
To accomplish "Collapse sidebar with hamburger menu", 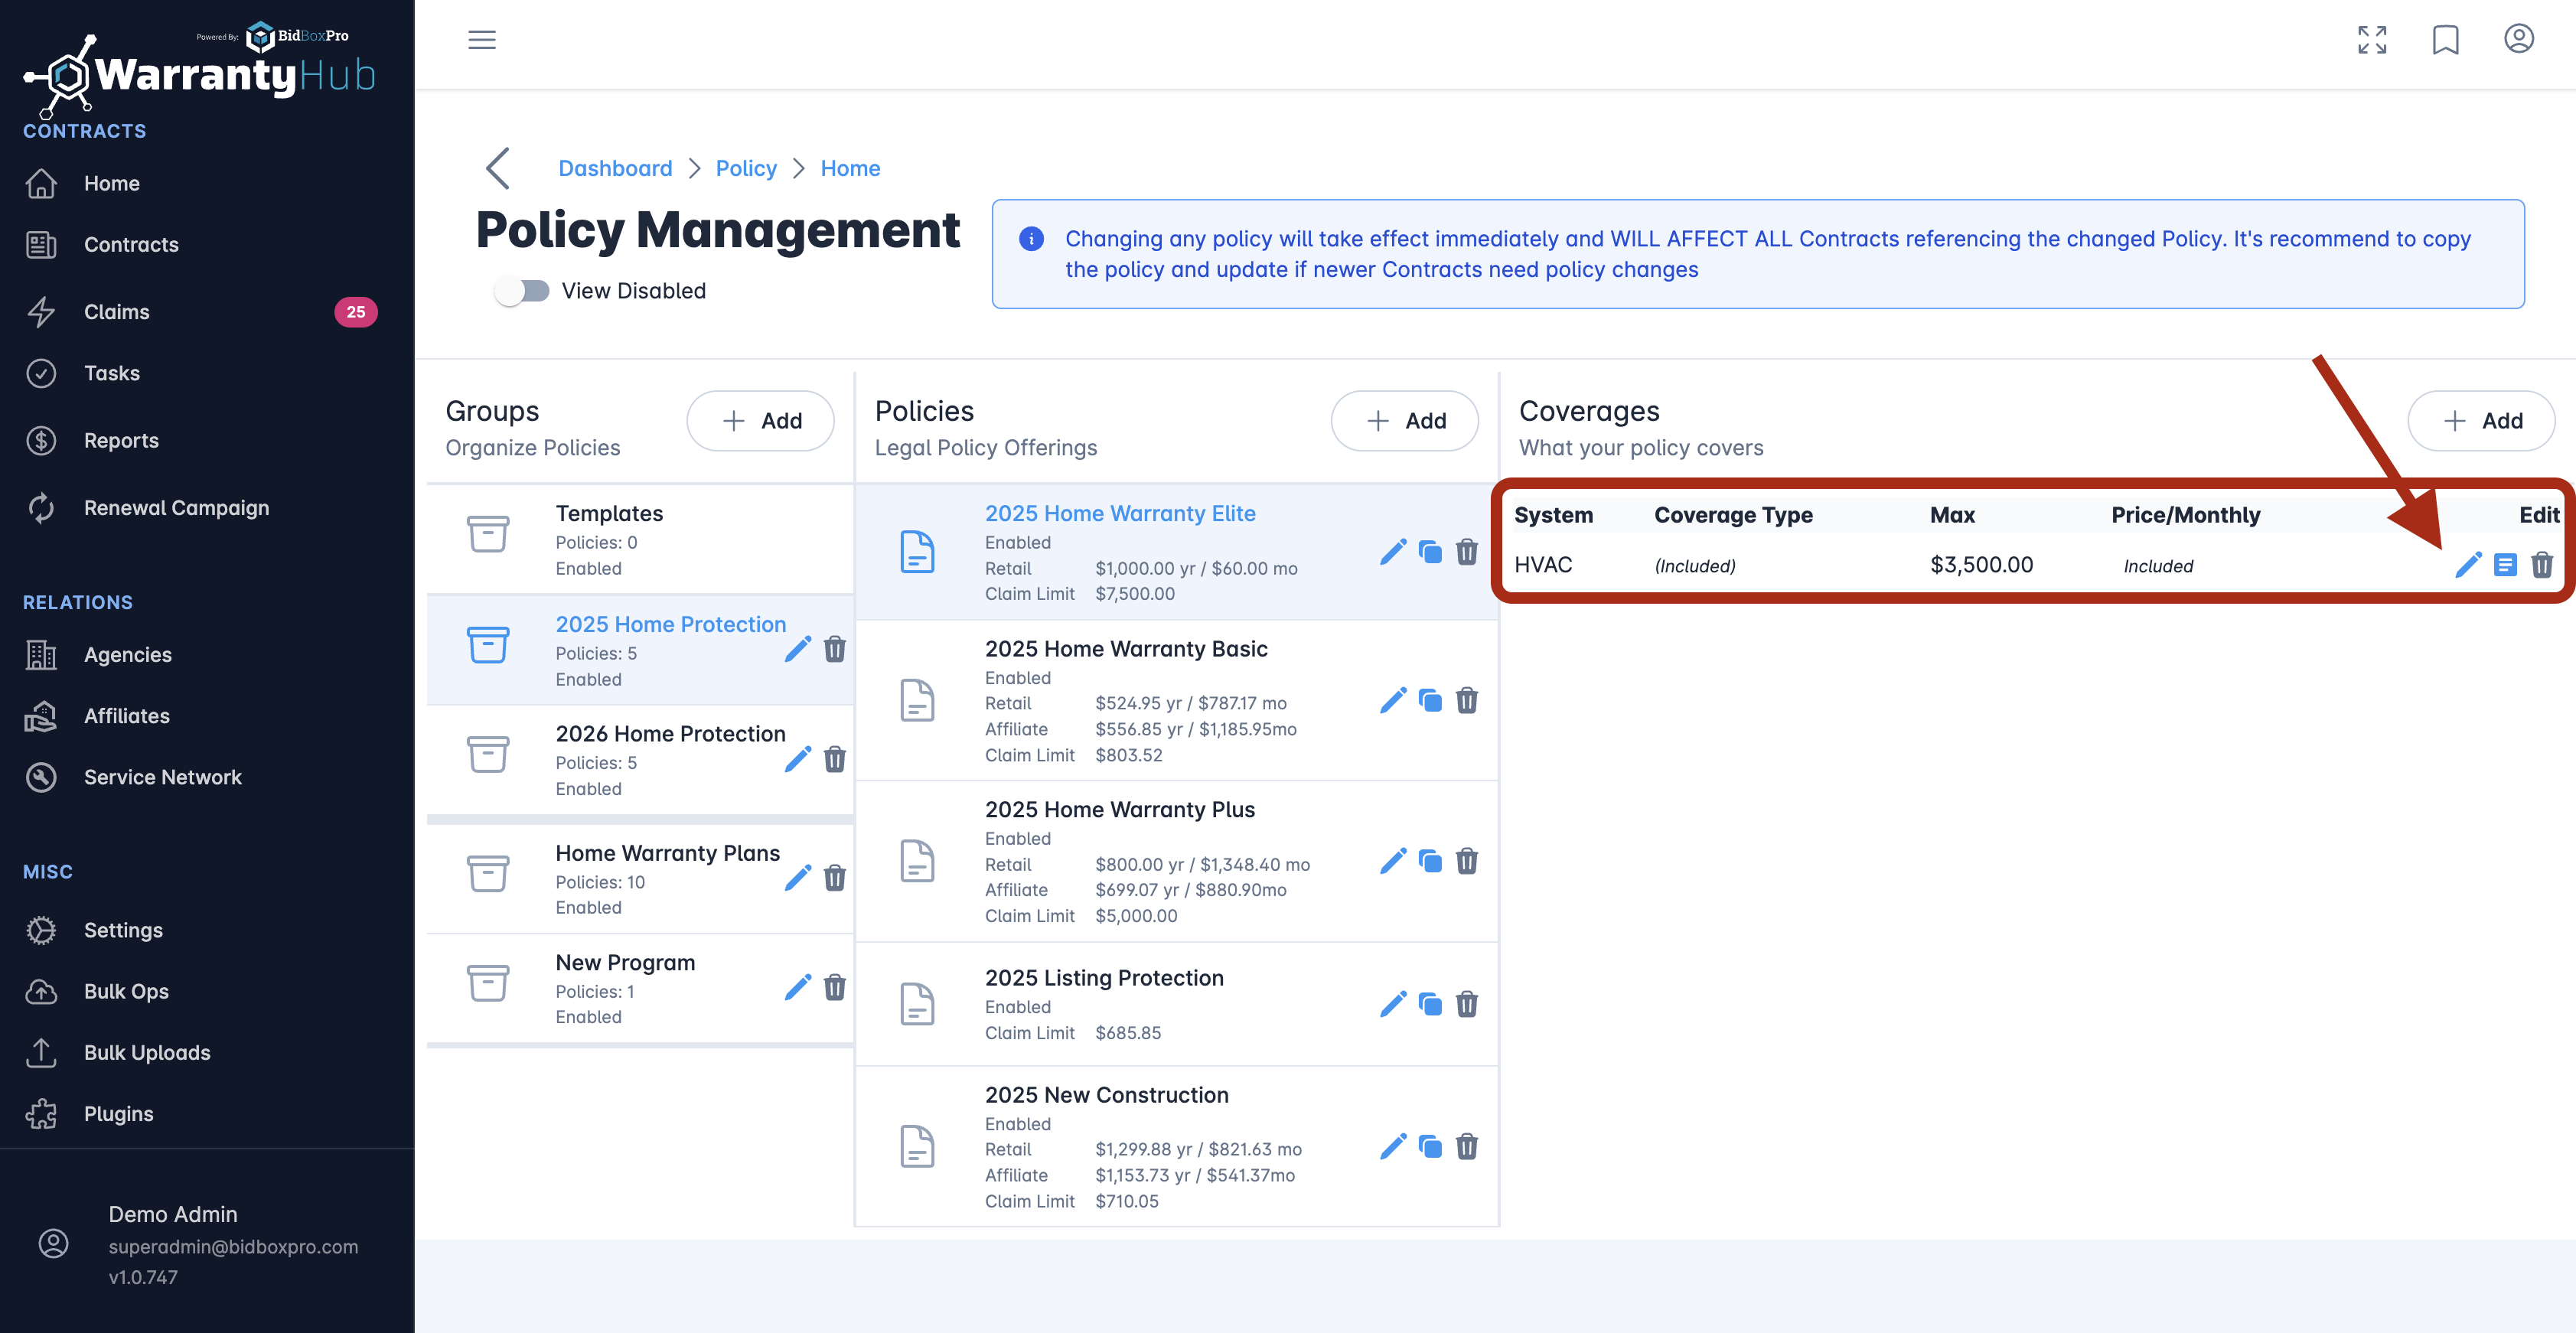I will coord(482,40).
